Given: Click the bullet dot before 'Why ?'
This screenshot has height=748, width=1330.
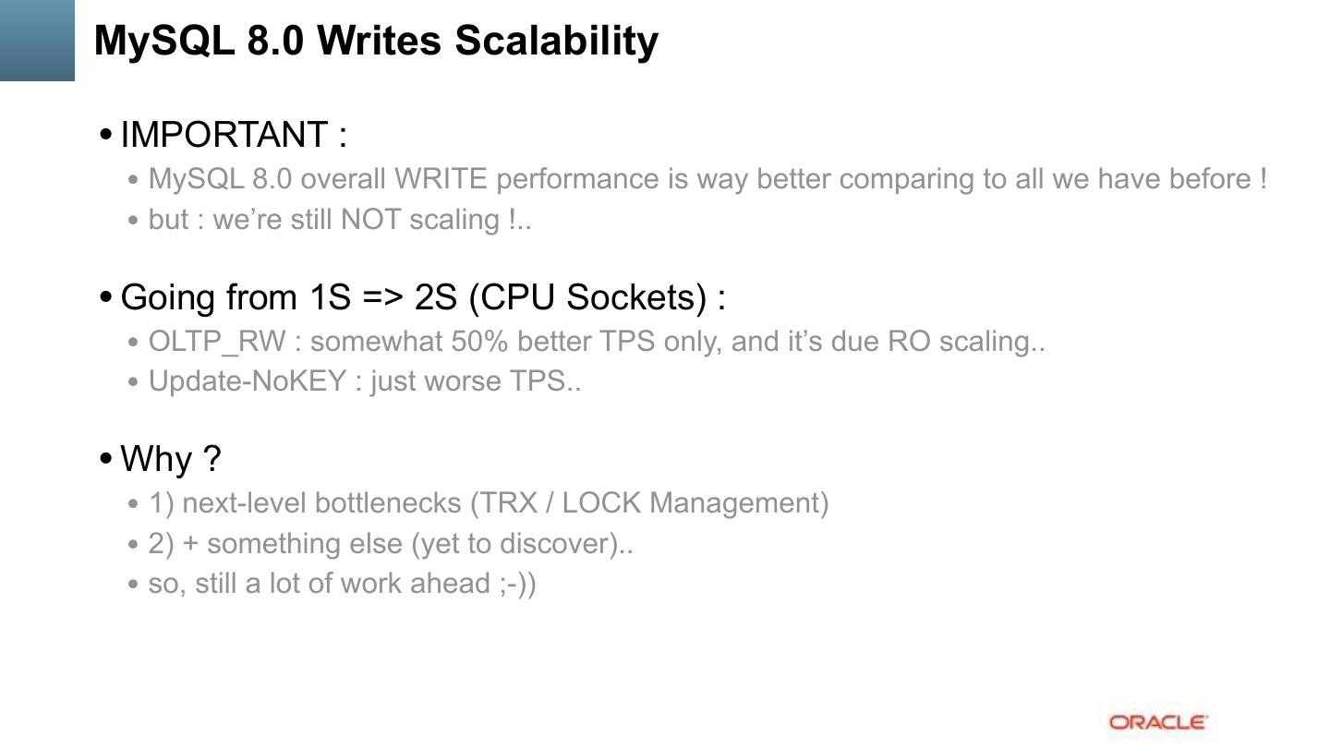Looking at the screenshot, I should pyautogui.click(x=105, y=459).
